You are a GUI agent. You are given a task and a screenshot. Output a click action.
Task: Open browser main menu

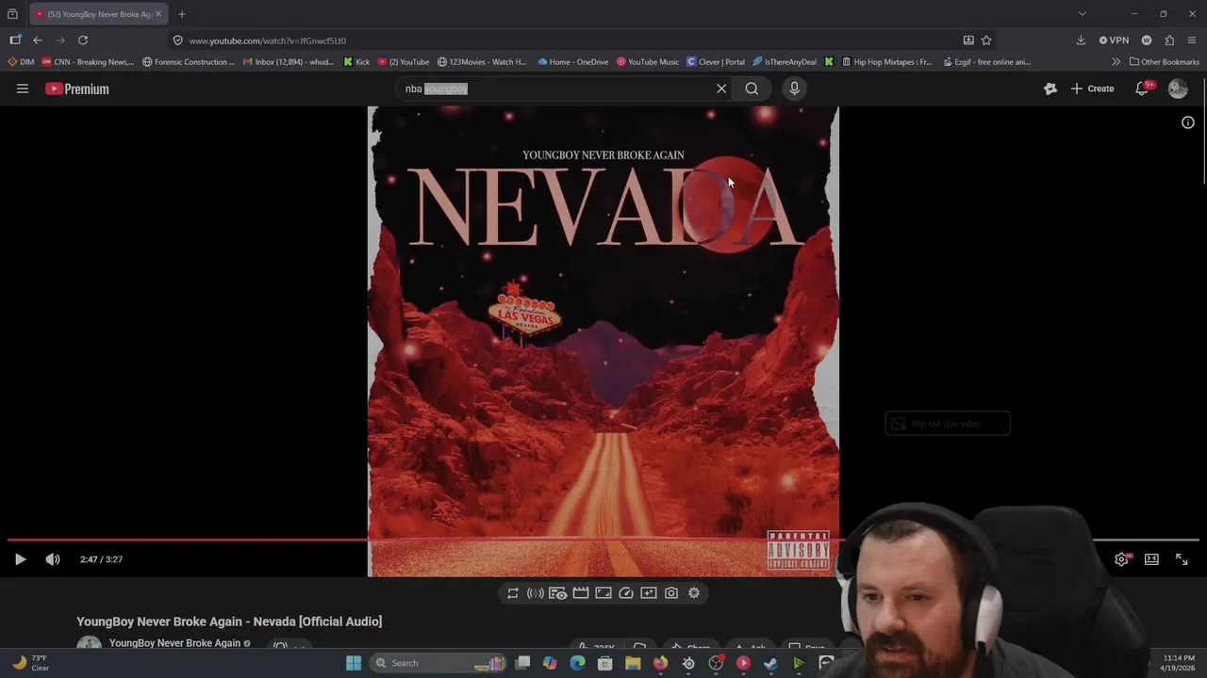pos(1193,40)
